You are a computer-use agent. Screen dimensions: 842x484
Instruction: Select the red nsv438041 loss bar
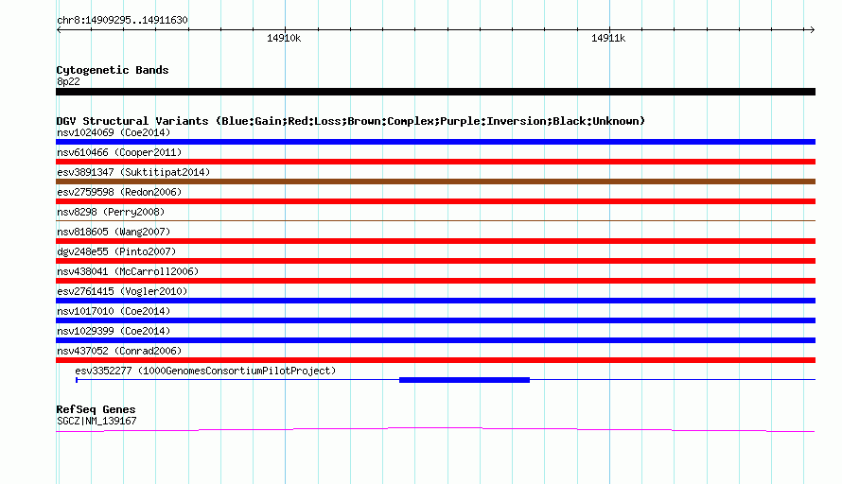click(x=435, y=281)
